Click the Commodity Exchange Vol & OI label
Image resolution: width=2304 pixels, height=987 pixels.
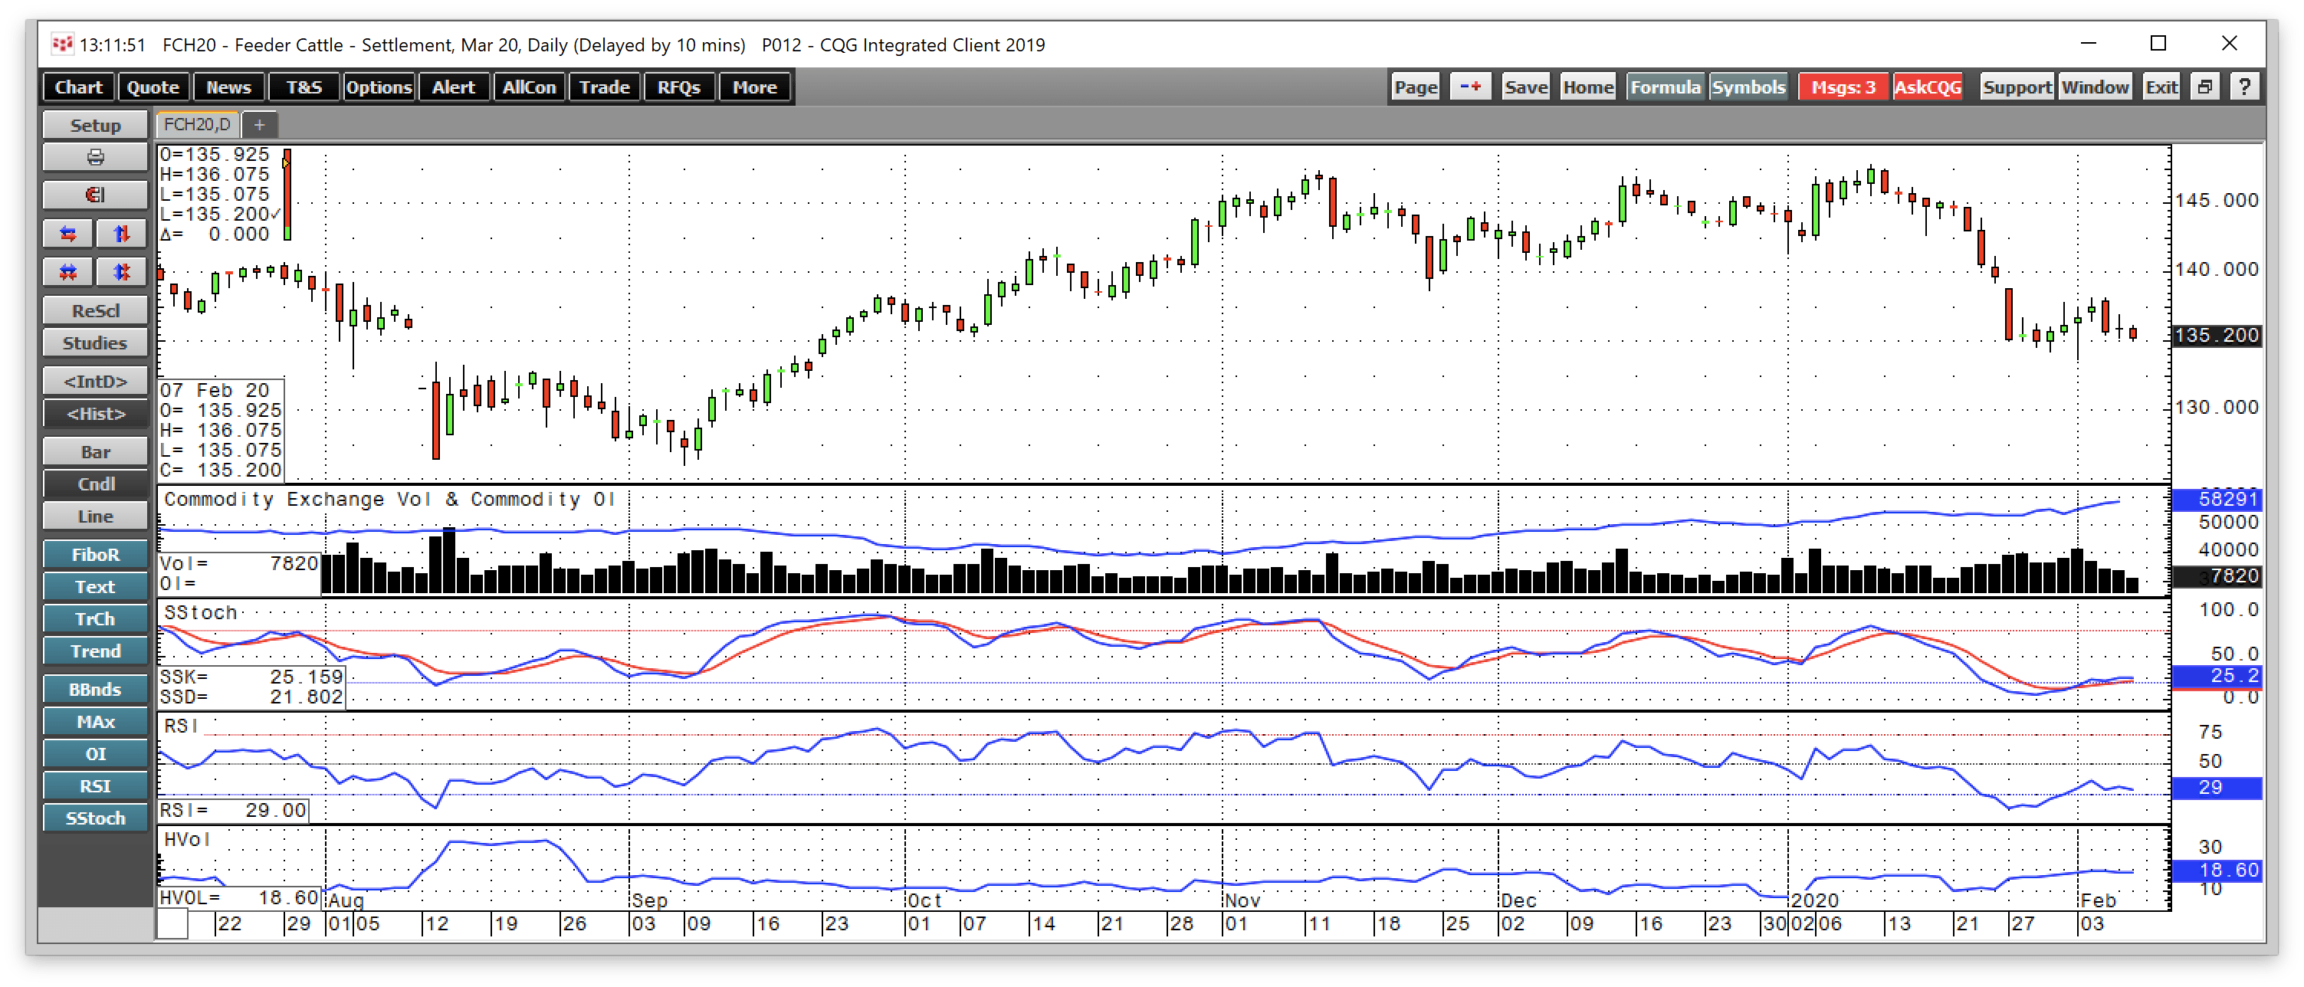[389, 499]
